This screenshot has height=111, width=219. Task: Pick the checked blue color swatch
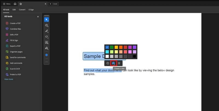pos(107,47)
